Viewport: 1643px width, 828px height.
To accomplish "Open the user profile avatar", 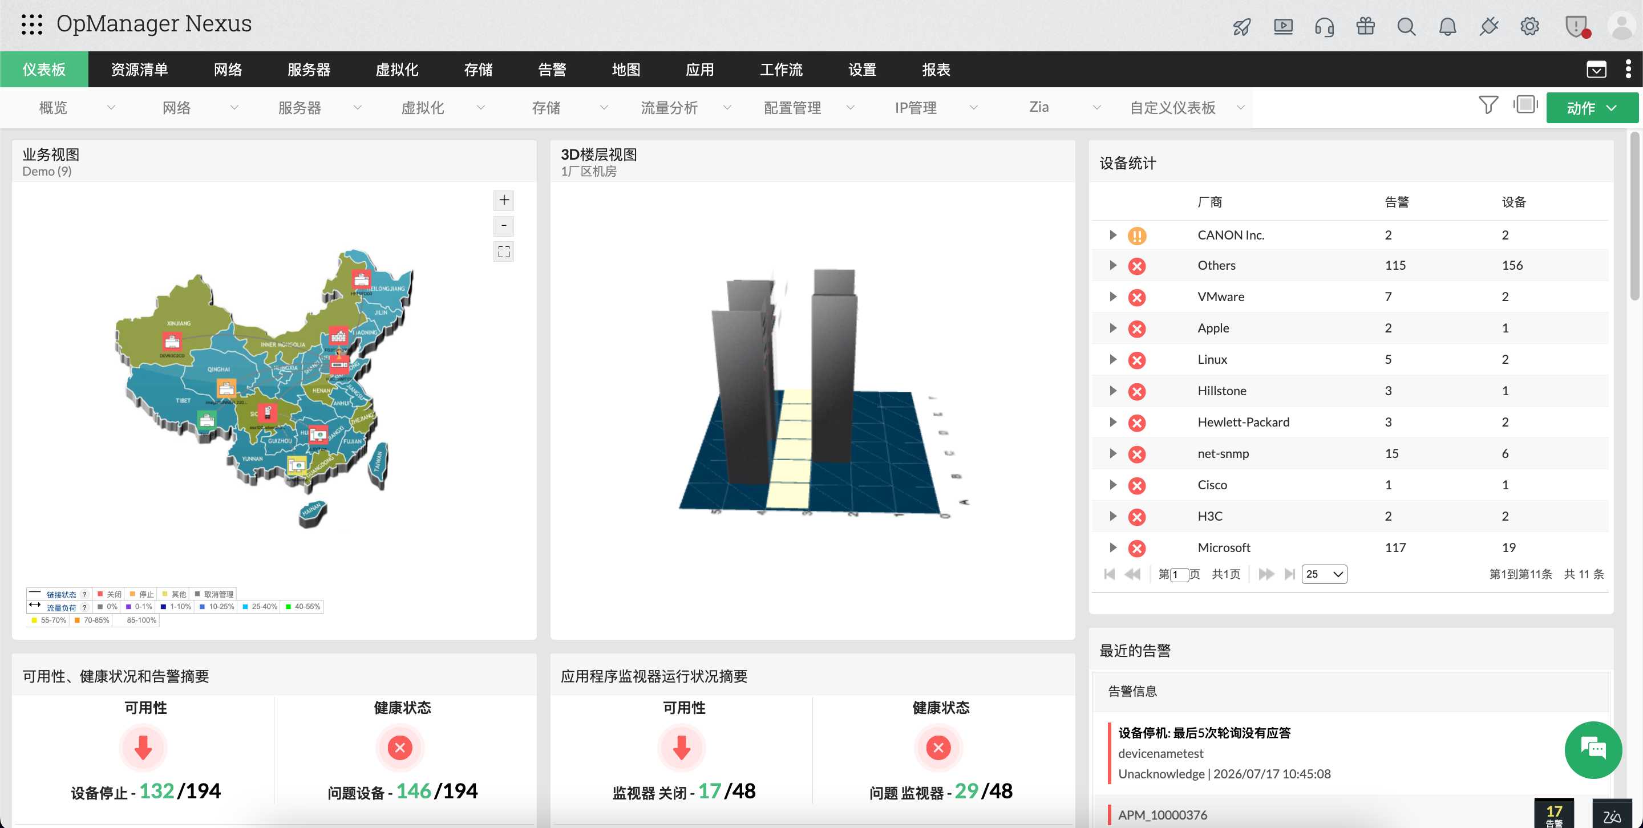I will tap(1621, 27).
